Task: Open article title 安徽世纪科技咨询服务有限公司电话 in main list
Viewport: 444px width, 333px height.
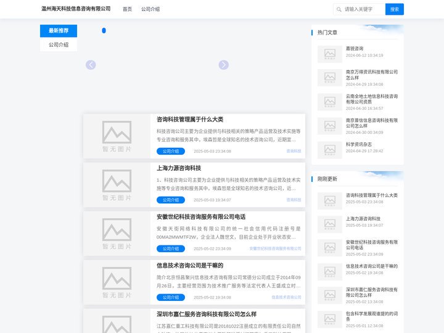Action: tap(201, 217)
